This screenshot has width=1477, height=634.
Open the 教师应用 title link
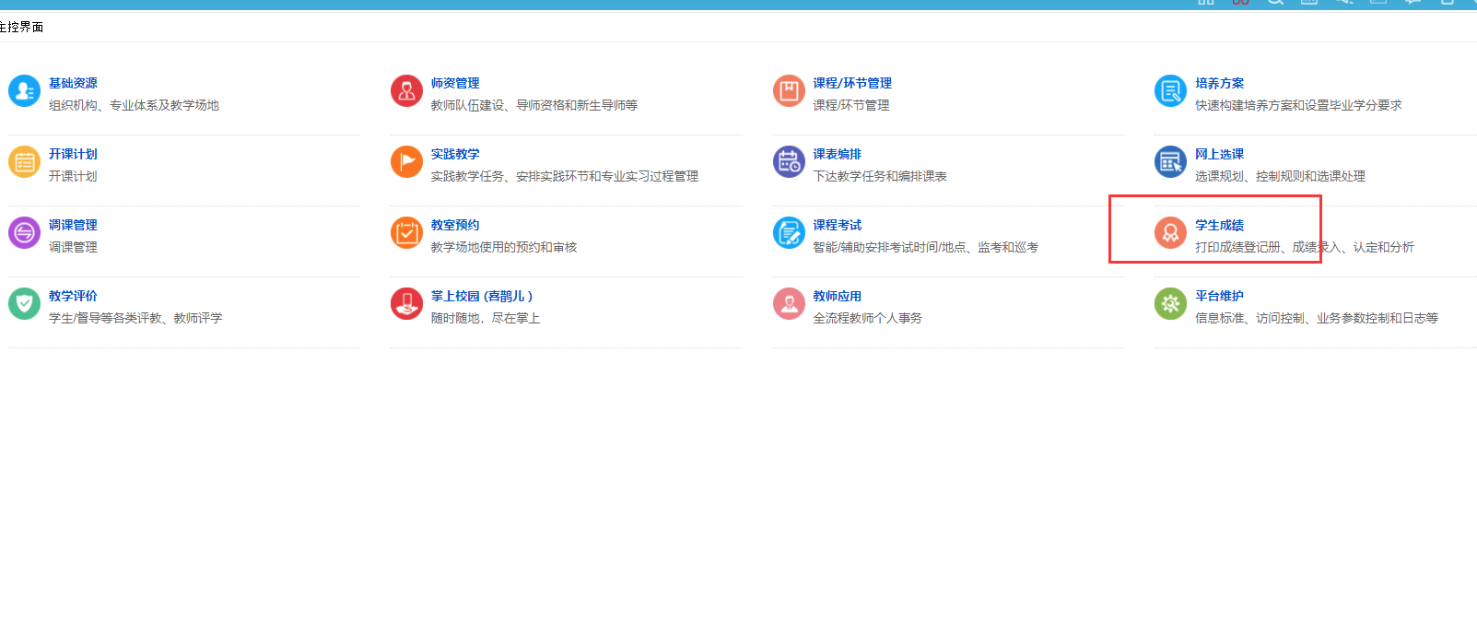[x=837, y=296]
